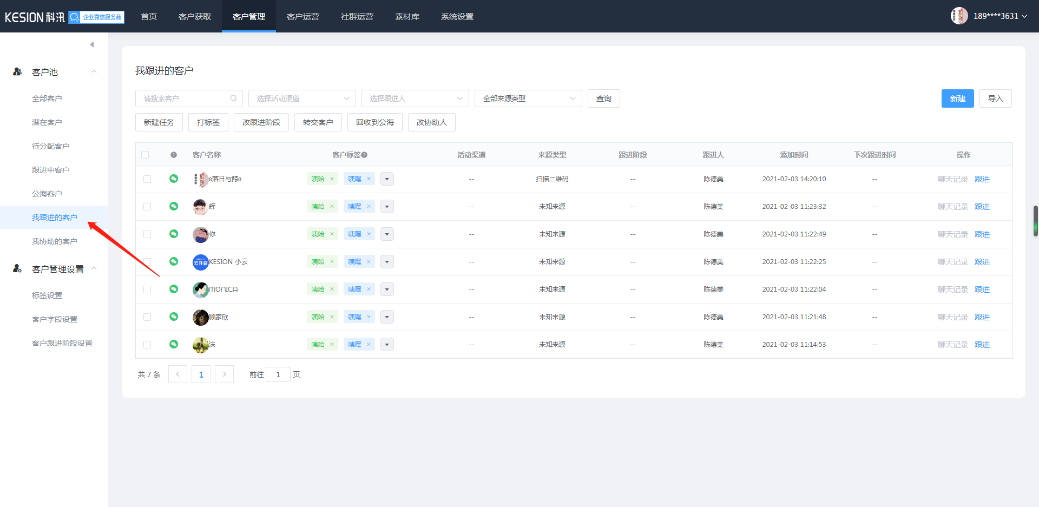Check the 辉 row checkbox
Image resolution: width=1039 pixels, height=507 pixels.
(147, 207)
